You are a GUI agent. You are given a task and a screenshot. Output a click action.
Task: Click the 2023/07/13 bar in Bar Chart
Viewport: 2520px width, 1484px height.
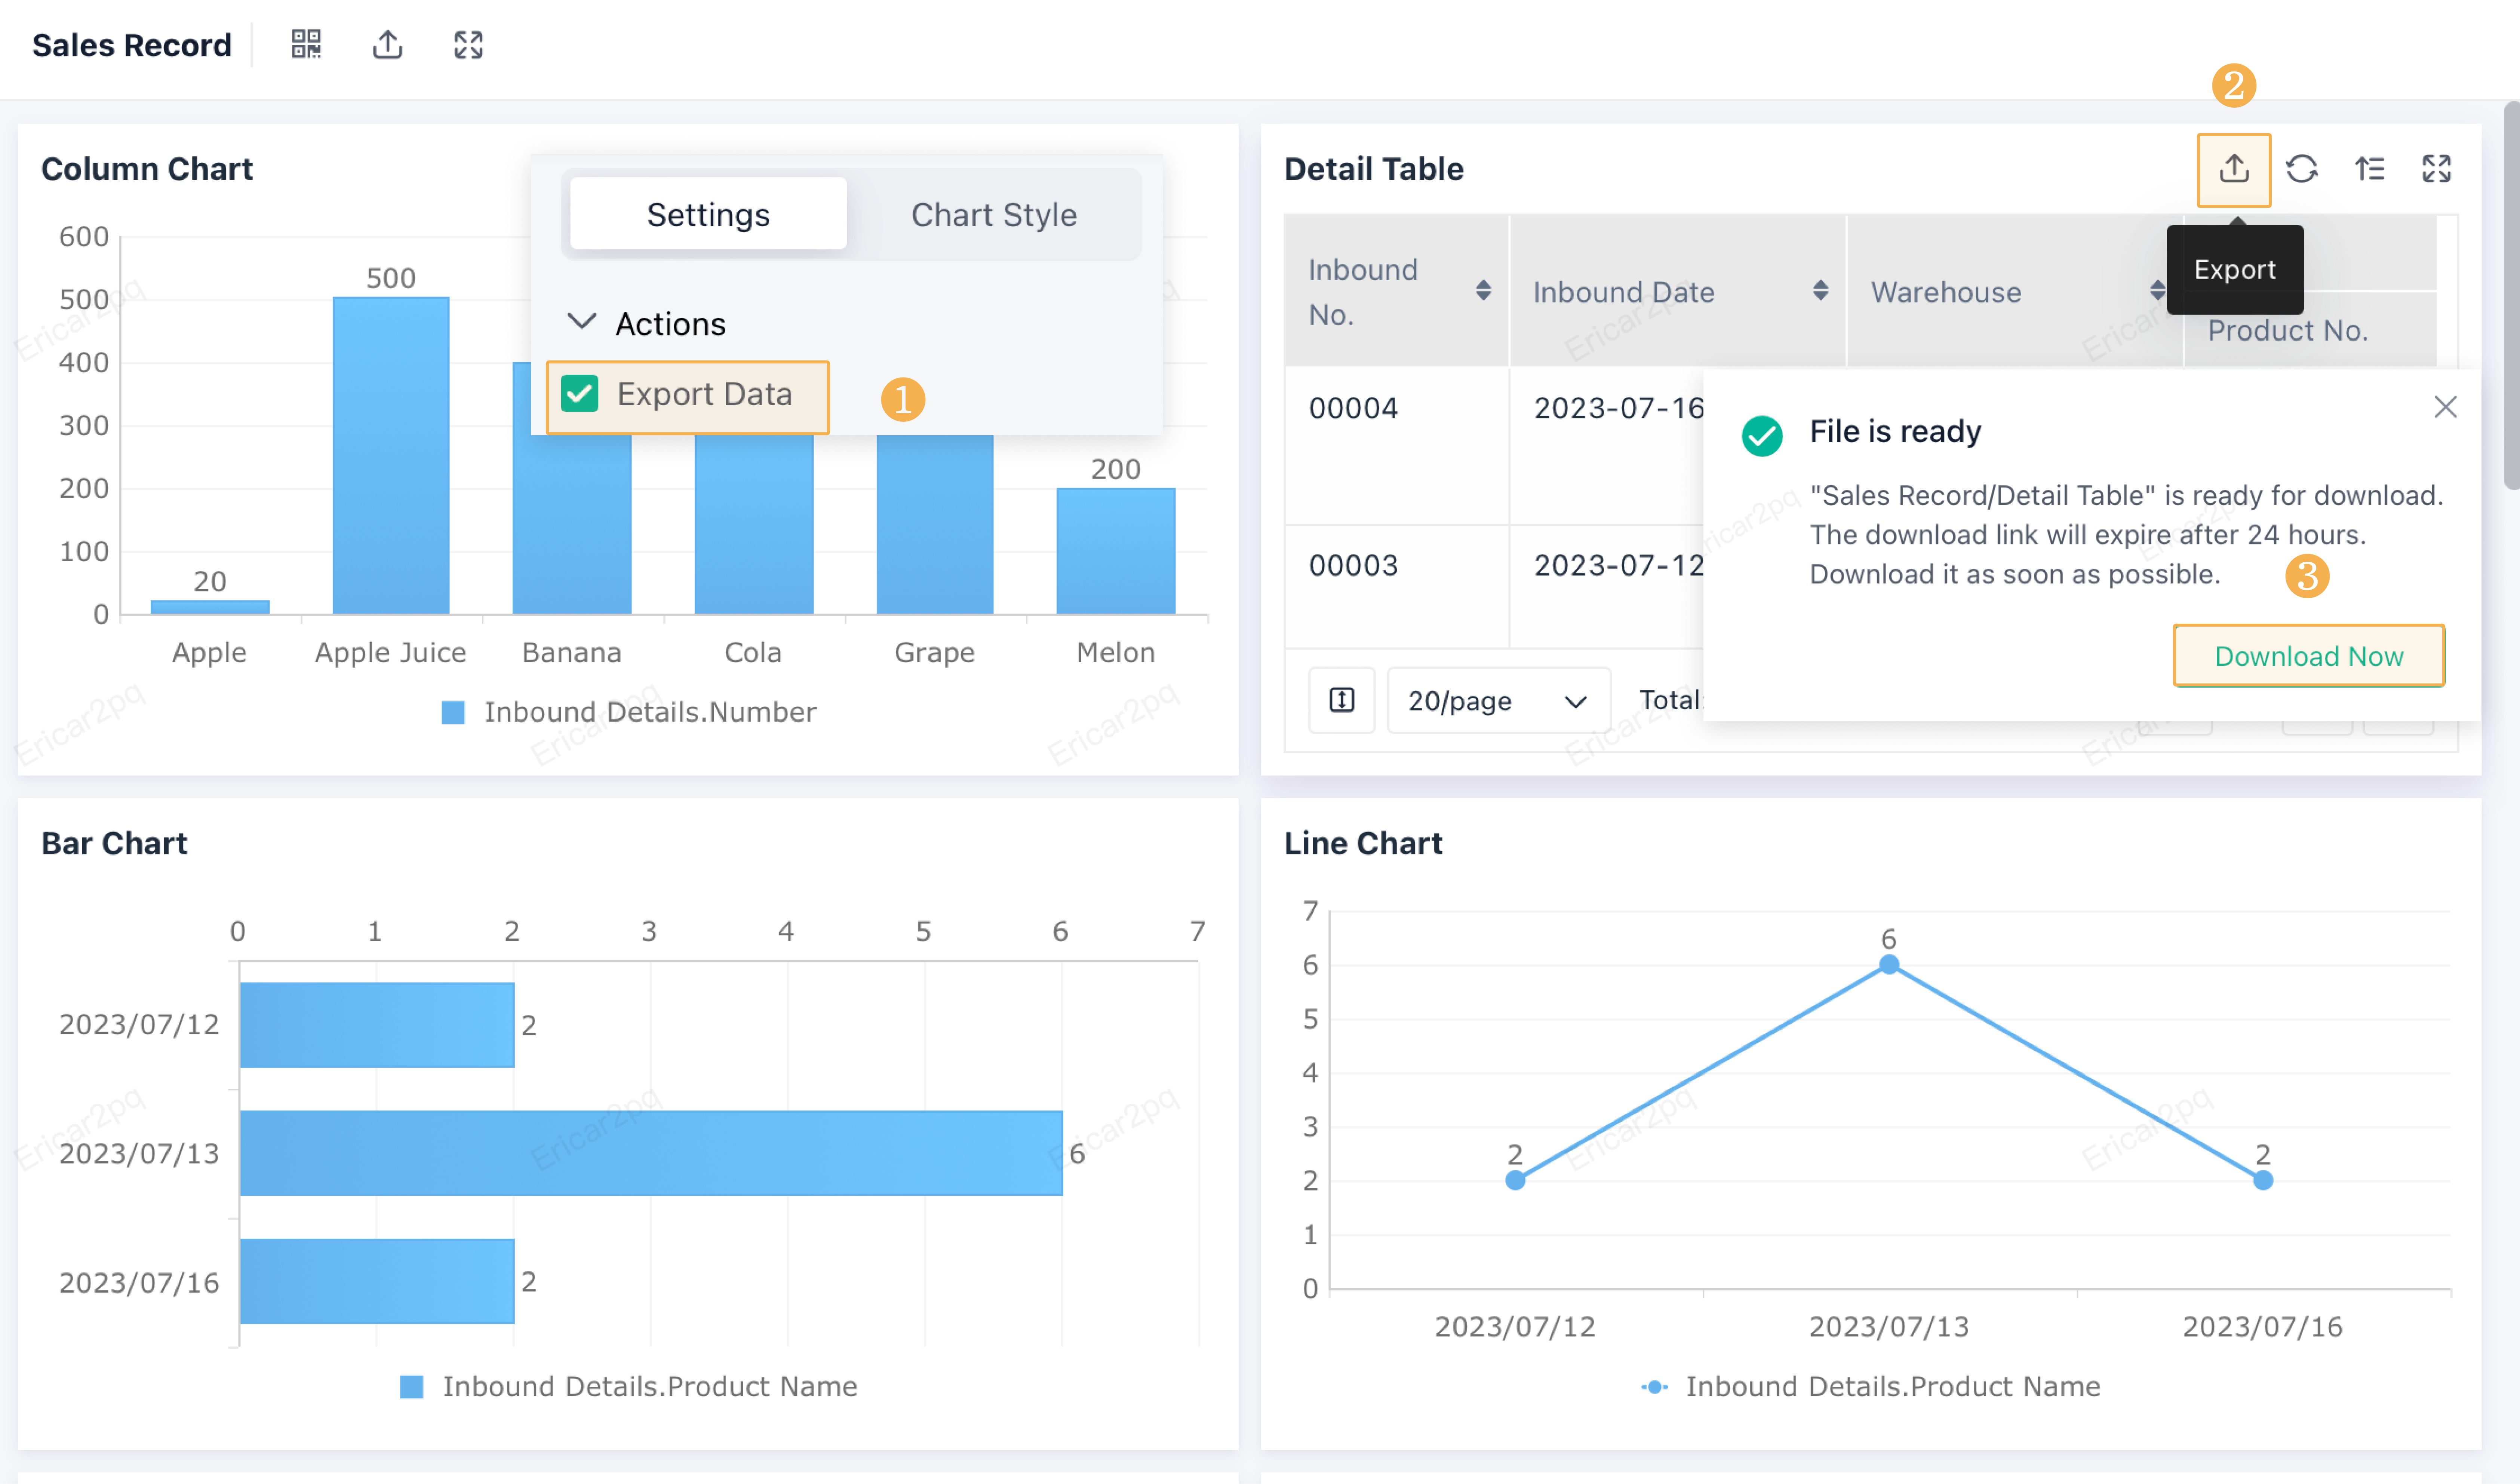point(651,1153)
